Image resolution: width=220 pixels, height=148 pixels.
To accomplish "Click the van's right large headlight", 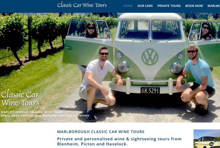I will pyautogui.click(x=176, y=68).
